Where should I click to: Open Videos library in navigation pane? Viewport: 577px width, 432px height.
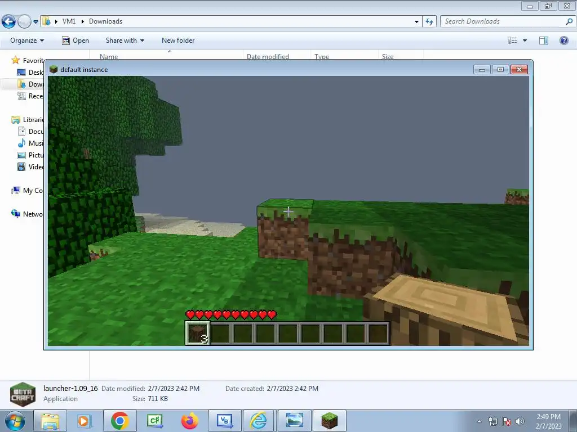click(x=30, y=166)
